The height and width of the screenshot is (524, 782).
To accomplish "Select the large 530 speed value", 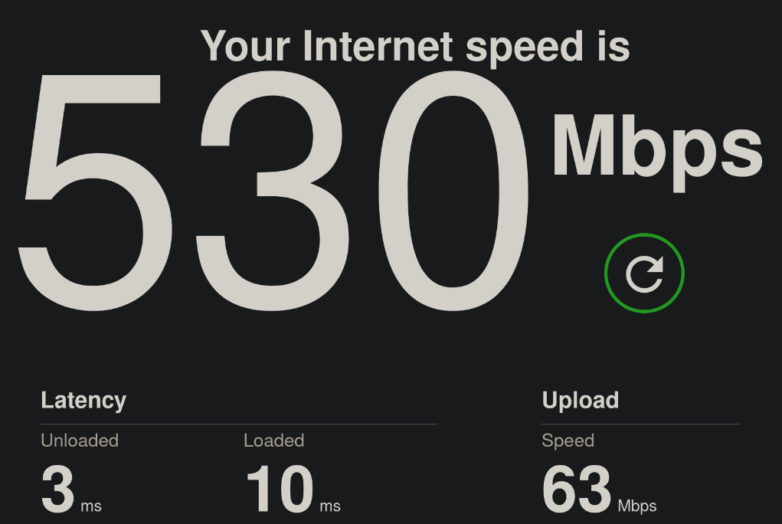I will [x=273, y=191].
